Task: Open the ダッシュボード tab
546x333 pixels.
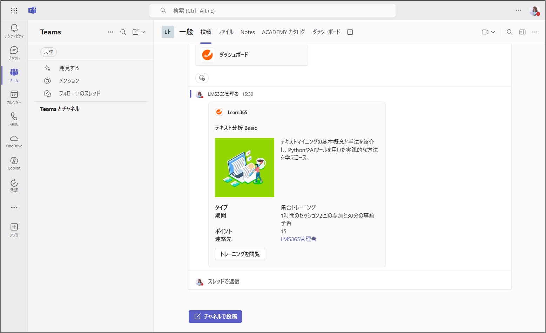Action: (326, 32)
